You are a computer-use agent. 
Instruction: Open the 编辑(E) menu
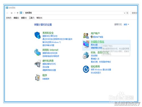click(16, 18)
